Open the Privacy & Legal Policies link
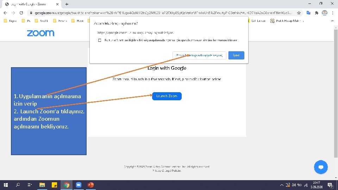This screenshot has height=190, width=338. tap(167, 171)
